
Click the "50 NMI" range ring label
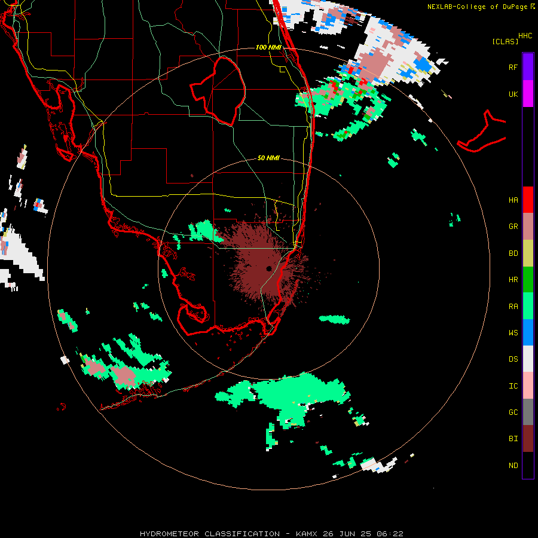point(268,158)
